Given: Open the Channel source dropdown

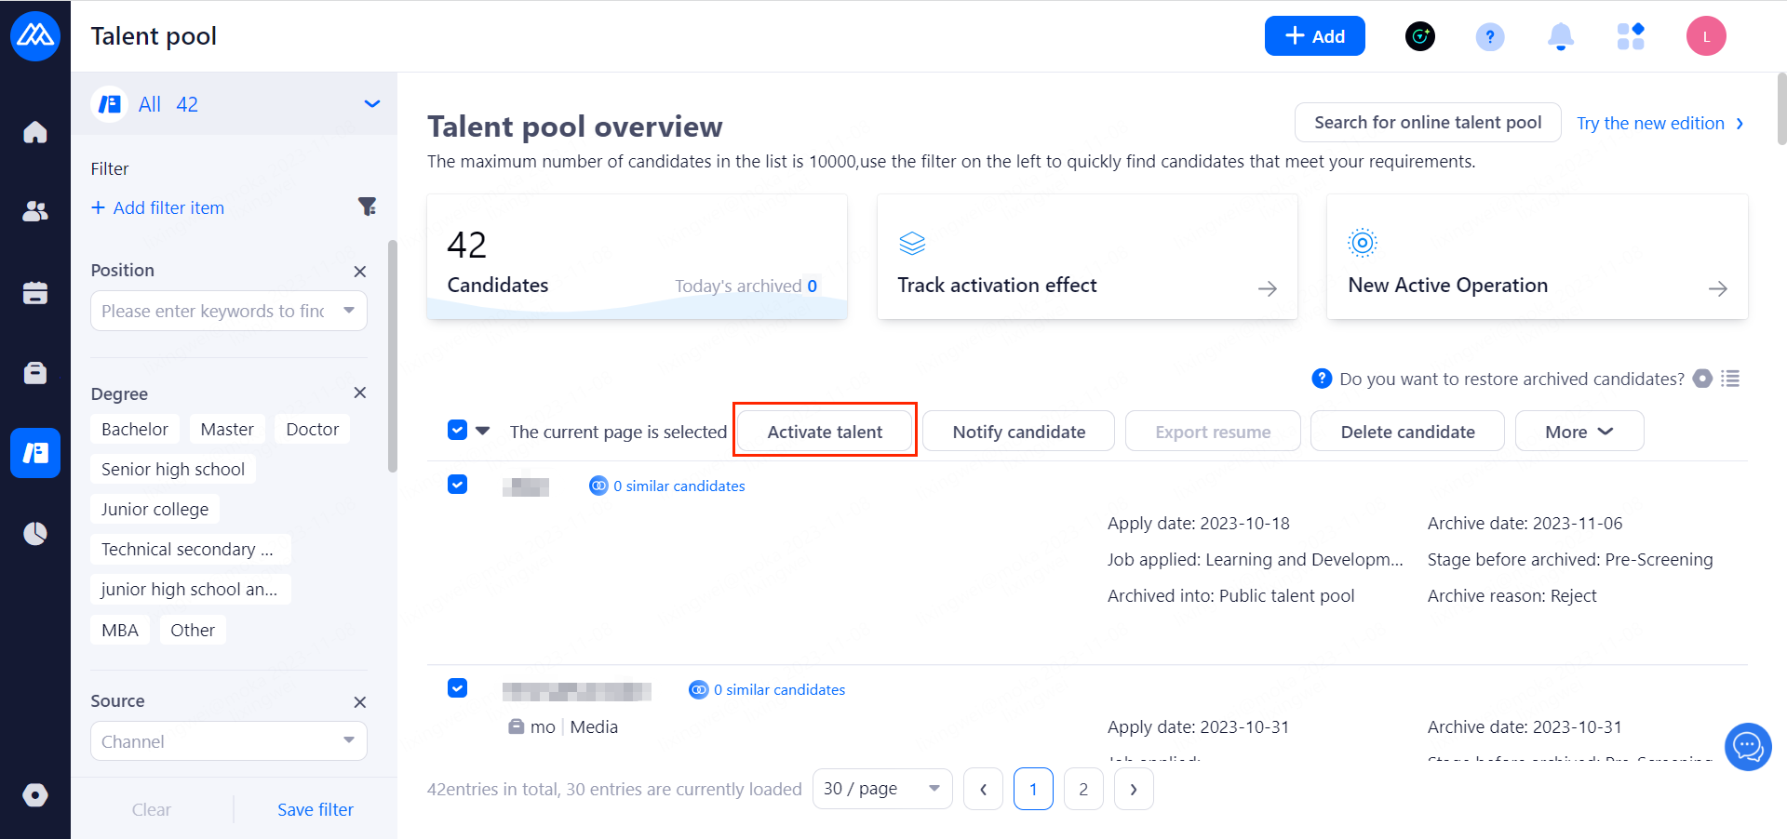Looking at the screenshot, I should [228, 741].
